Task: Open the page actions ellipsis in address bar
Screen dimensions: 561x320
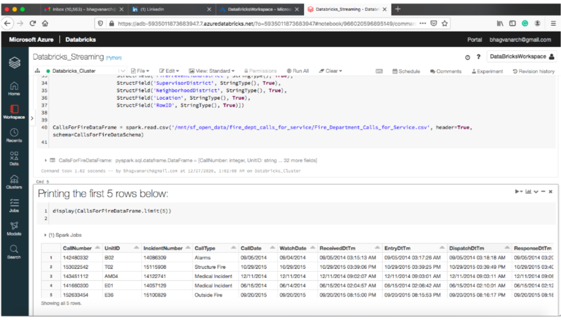Action: [x=423, y=23]
